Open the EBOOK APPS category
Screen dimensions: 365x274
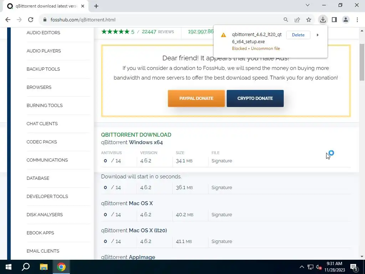(40, 233)
